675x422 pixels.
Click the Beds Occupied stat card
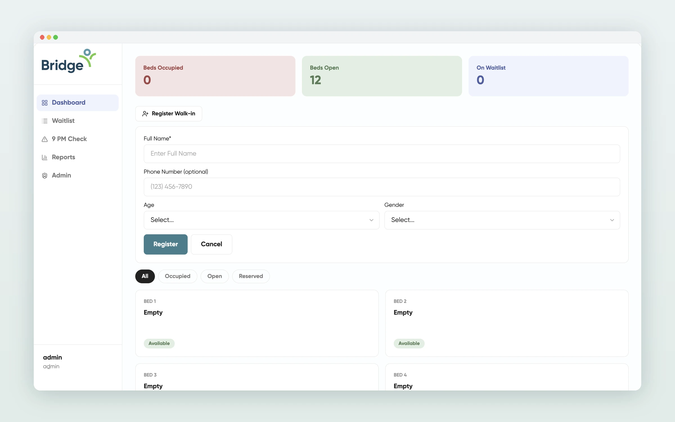[215, 76]
